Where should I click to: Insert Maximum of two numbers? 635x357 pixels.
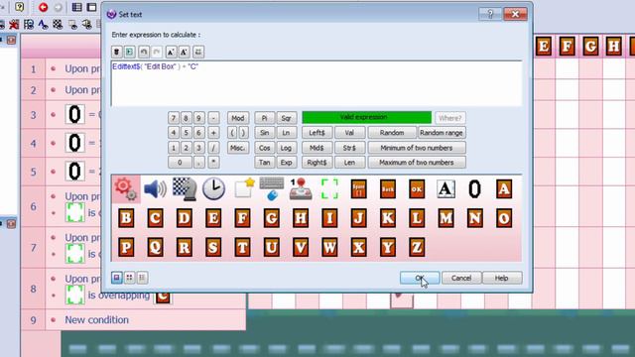417,163
